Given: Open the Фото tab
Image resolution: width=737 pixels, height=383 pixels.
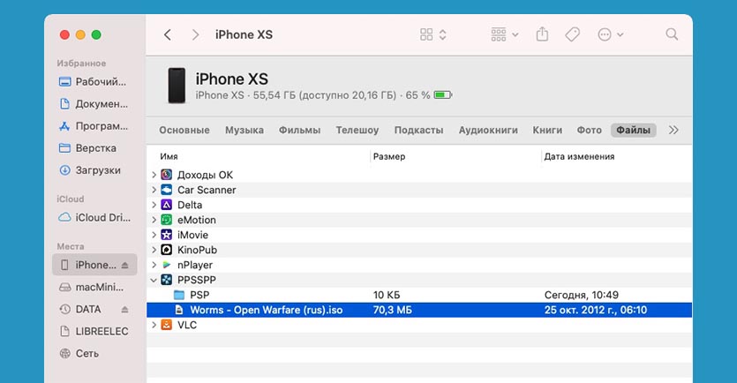Looking at the screenshot, I should pyautogui.click(x=590, y=131).
